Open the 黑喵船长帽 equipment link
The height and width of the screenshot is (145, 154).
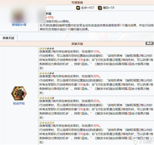[19, 25]
